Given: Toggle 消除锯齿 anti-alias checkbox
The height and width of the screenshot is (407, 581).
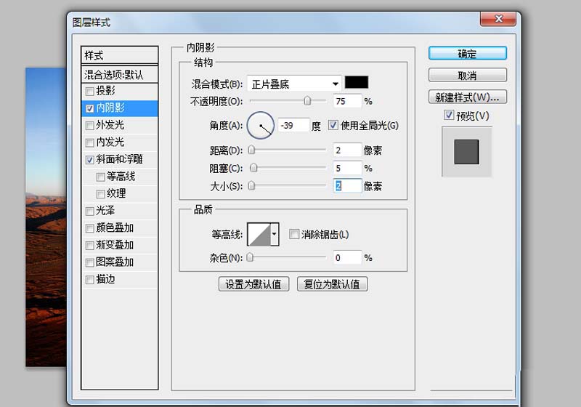Looking at the screenshot, I should pos(294,234).
